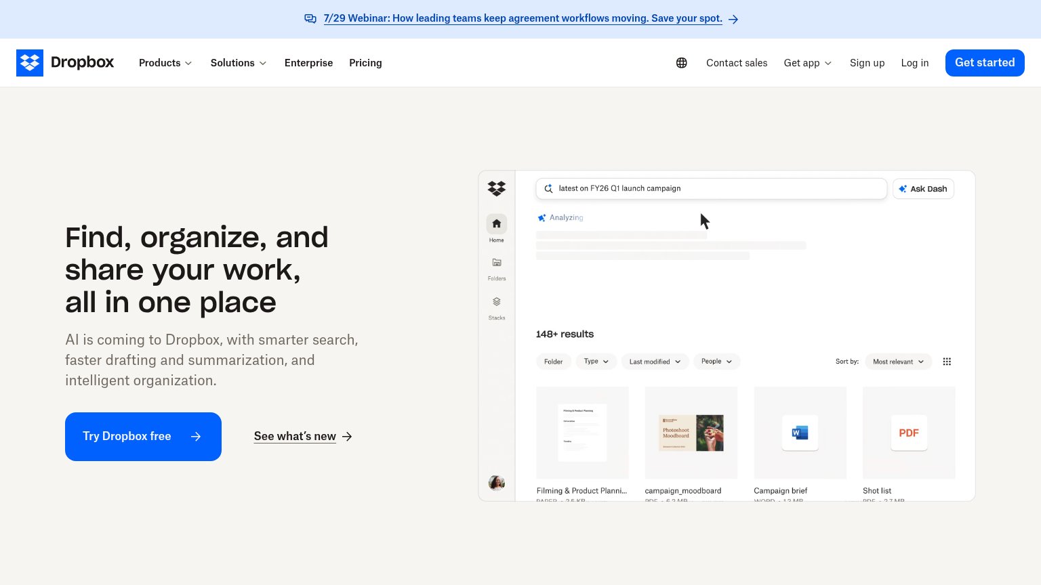
Task: Click the Dash sidebar Dropbox logo
Action: coord(497,188)
